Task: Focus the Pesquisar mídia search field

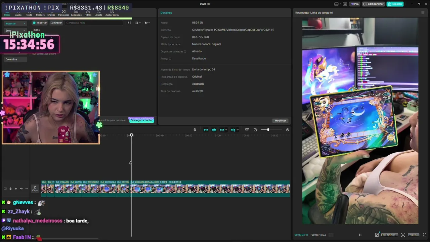Action: (95, 23)
